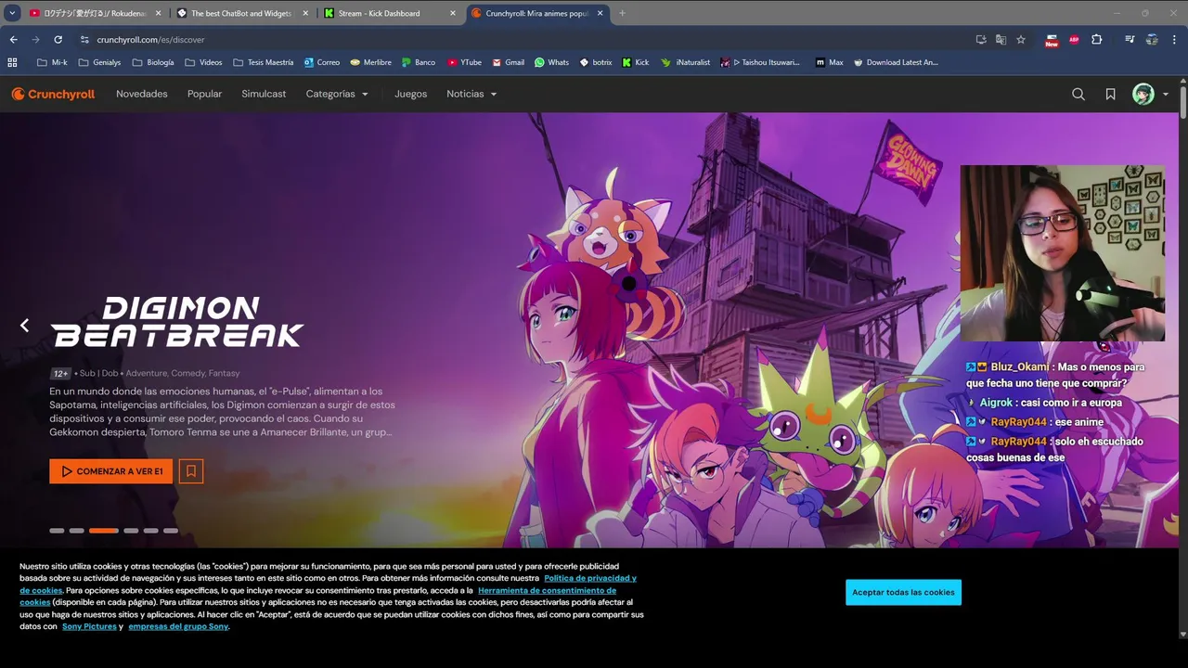The image size is (1188, 668).
Task: Open a new browser tab
Action: [622, 13]
